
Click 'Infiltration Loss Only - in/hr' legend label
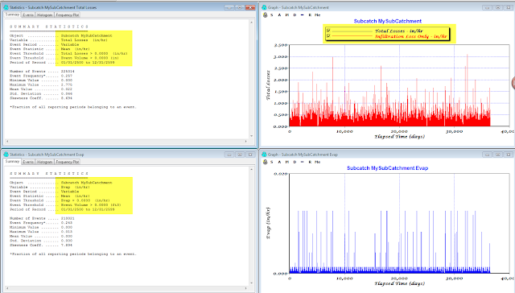(411, 36)
